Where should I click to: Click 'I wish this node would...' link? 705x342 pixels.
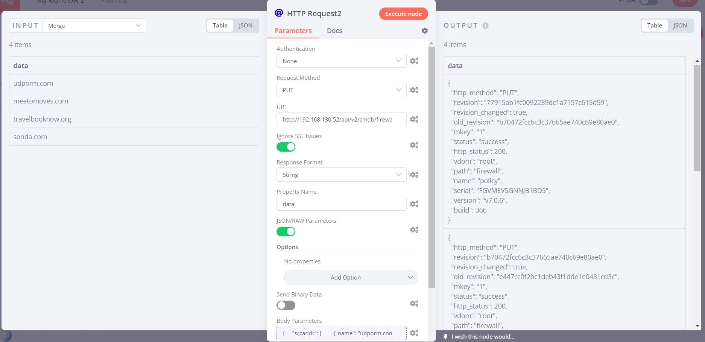click(x=483, y=337)
